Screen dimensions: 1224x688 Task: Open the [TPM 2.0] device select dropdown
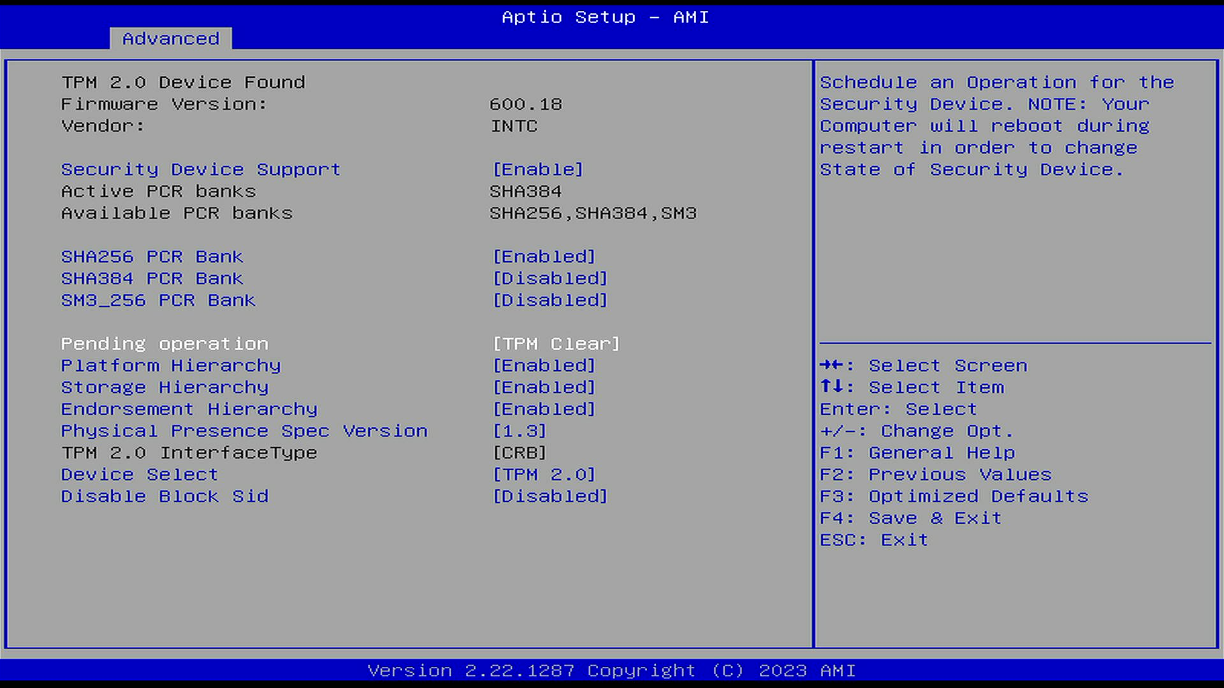[x=544, y=475]
